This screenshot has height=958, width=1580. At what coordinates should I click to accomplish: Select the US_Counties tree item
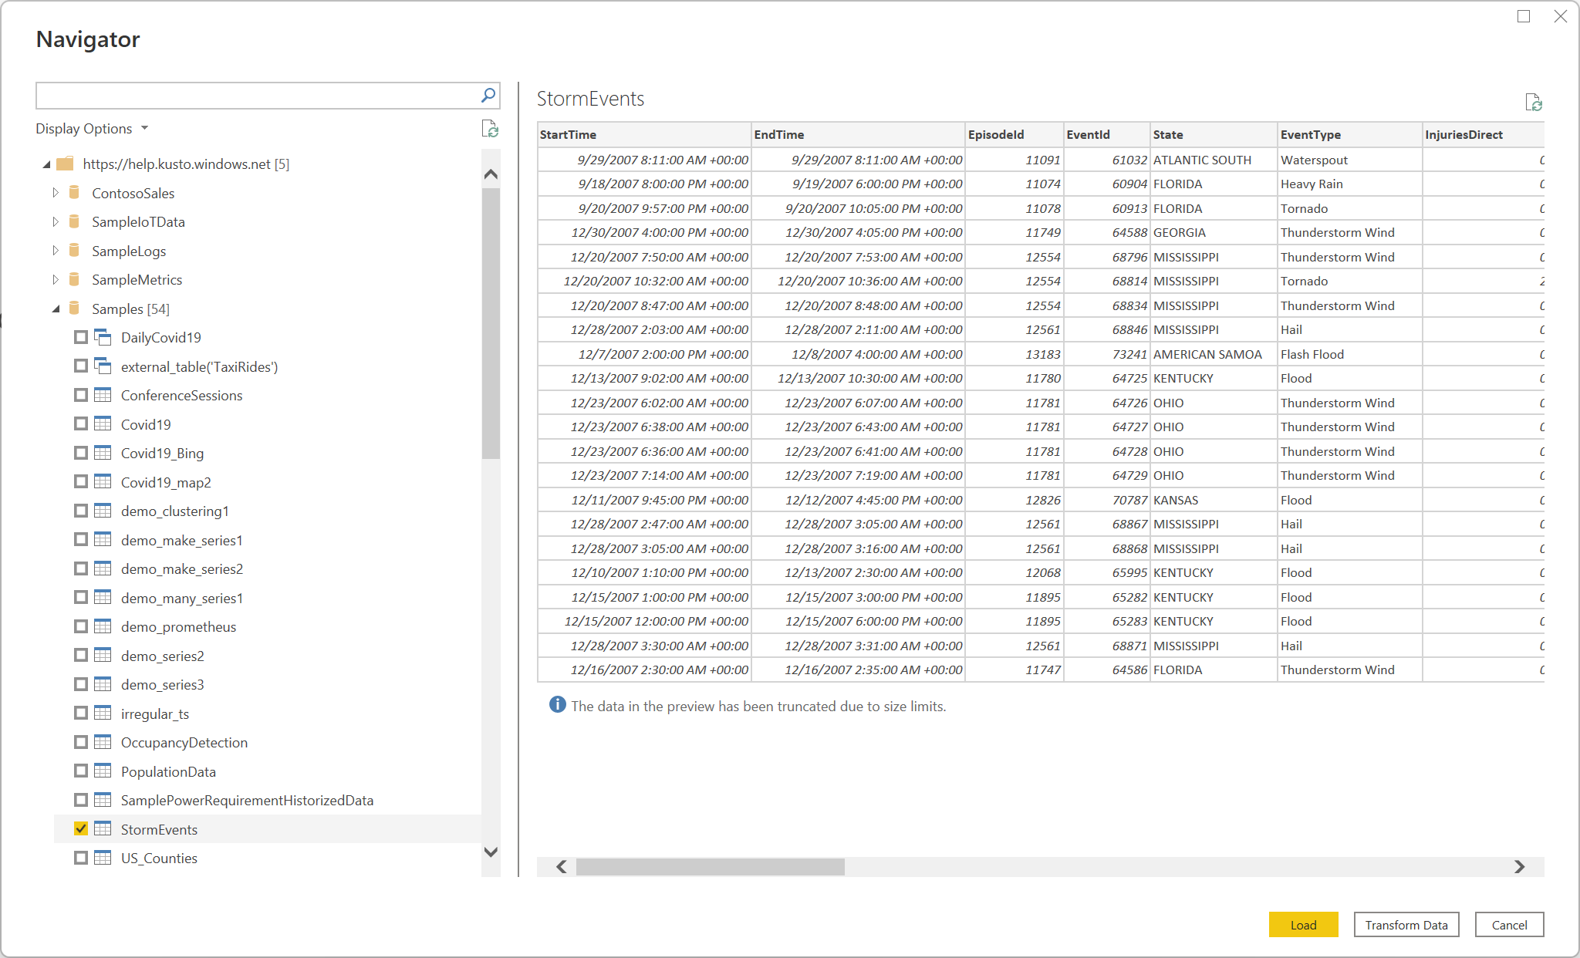(x=159, y=858)
